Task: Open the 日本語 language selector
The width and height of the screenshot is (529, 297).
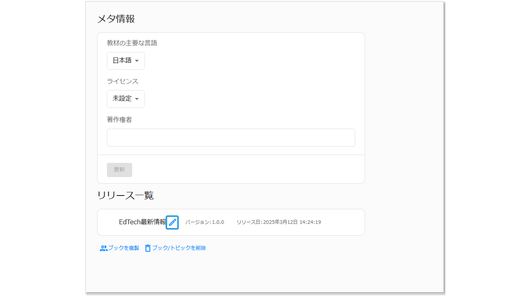Action: (x=122, y=61)
